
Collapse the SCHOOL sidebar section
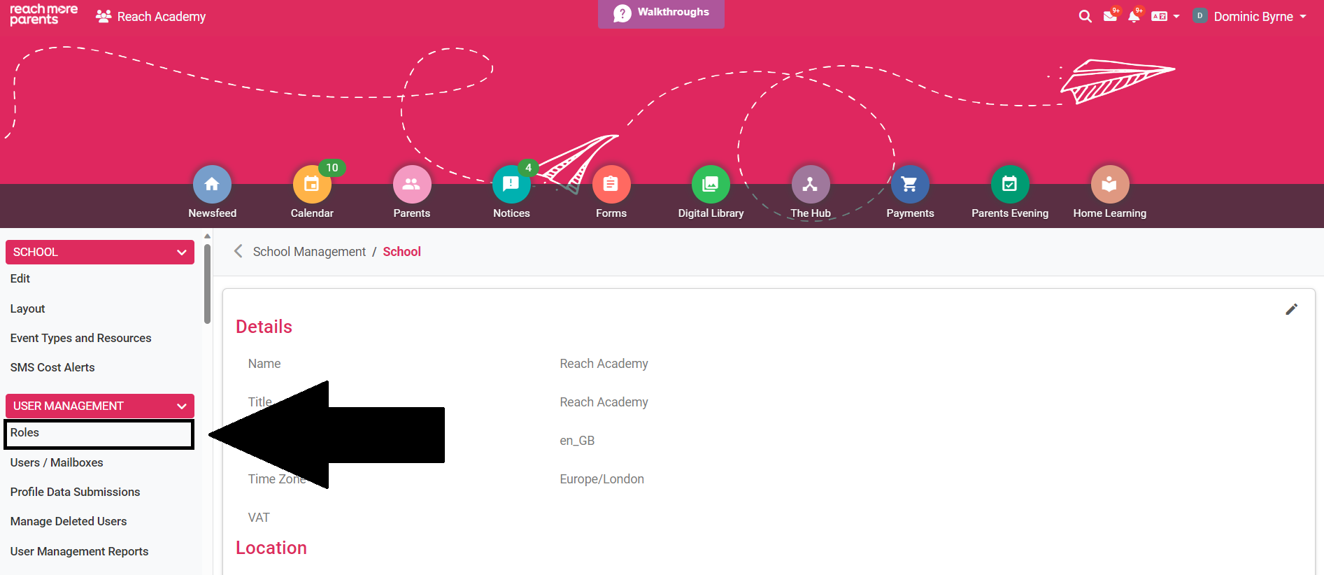tap(100, 252)
